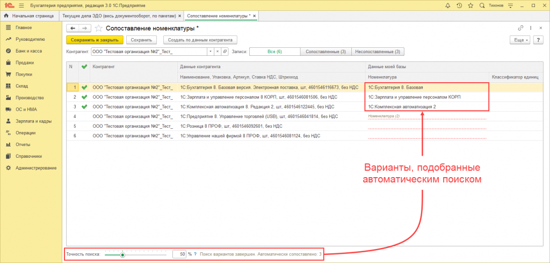The height and width of the screenshot is (263, 550).
Task: Select 1С:Зарплата и управление персоналом КОРП cell
Action: (426, 97)
